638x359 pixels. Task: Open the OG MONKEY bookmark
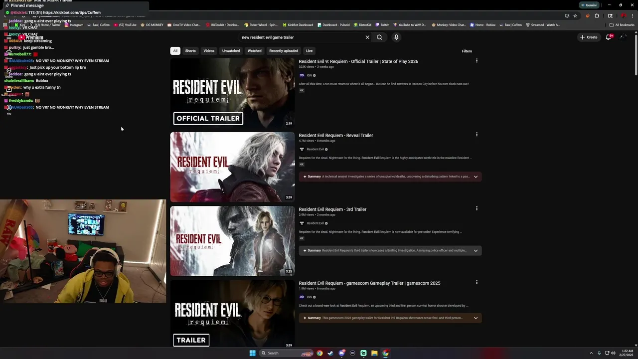pos(152,25)
